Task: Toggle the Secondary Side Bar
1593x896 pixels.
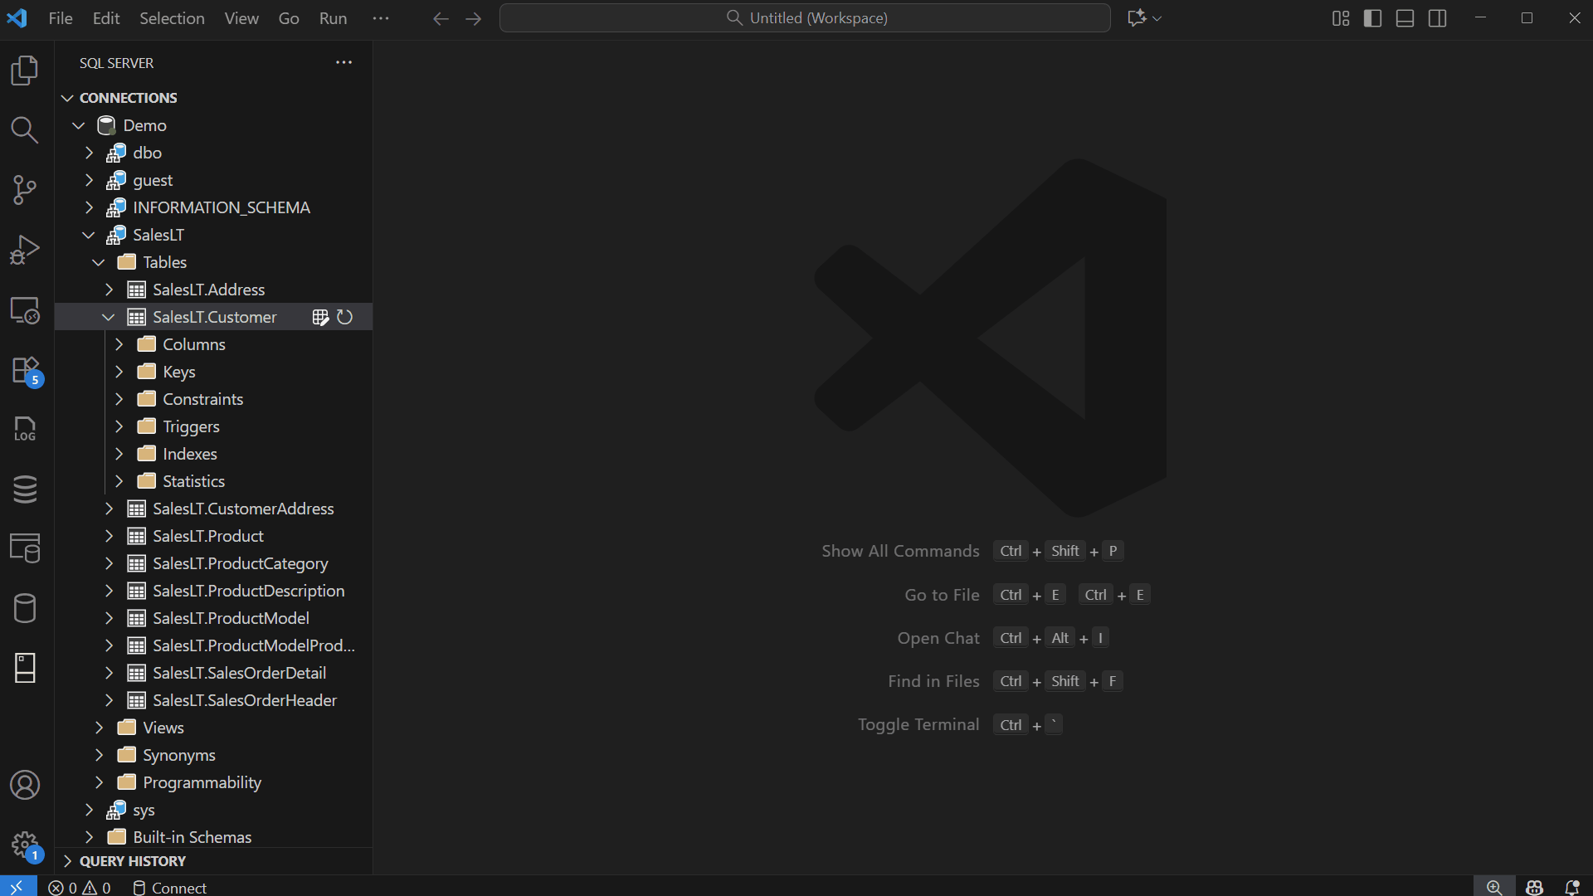Action: tap(1437, 17)
